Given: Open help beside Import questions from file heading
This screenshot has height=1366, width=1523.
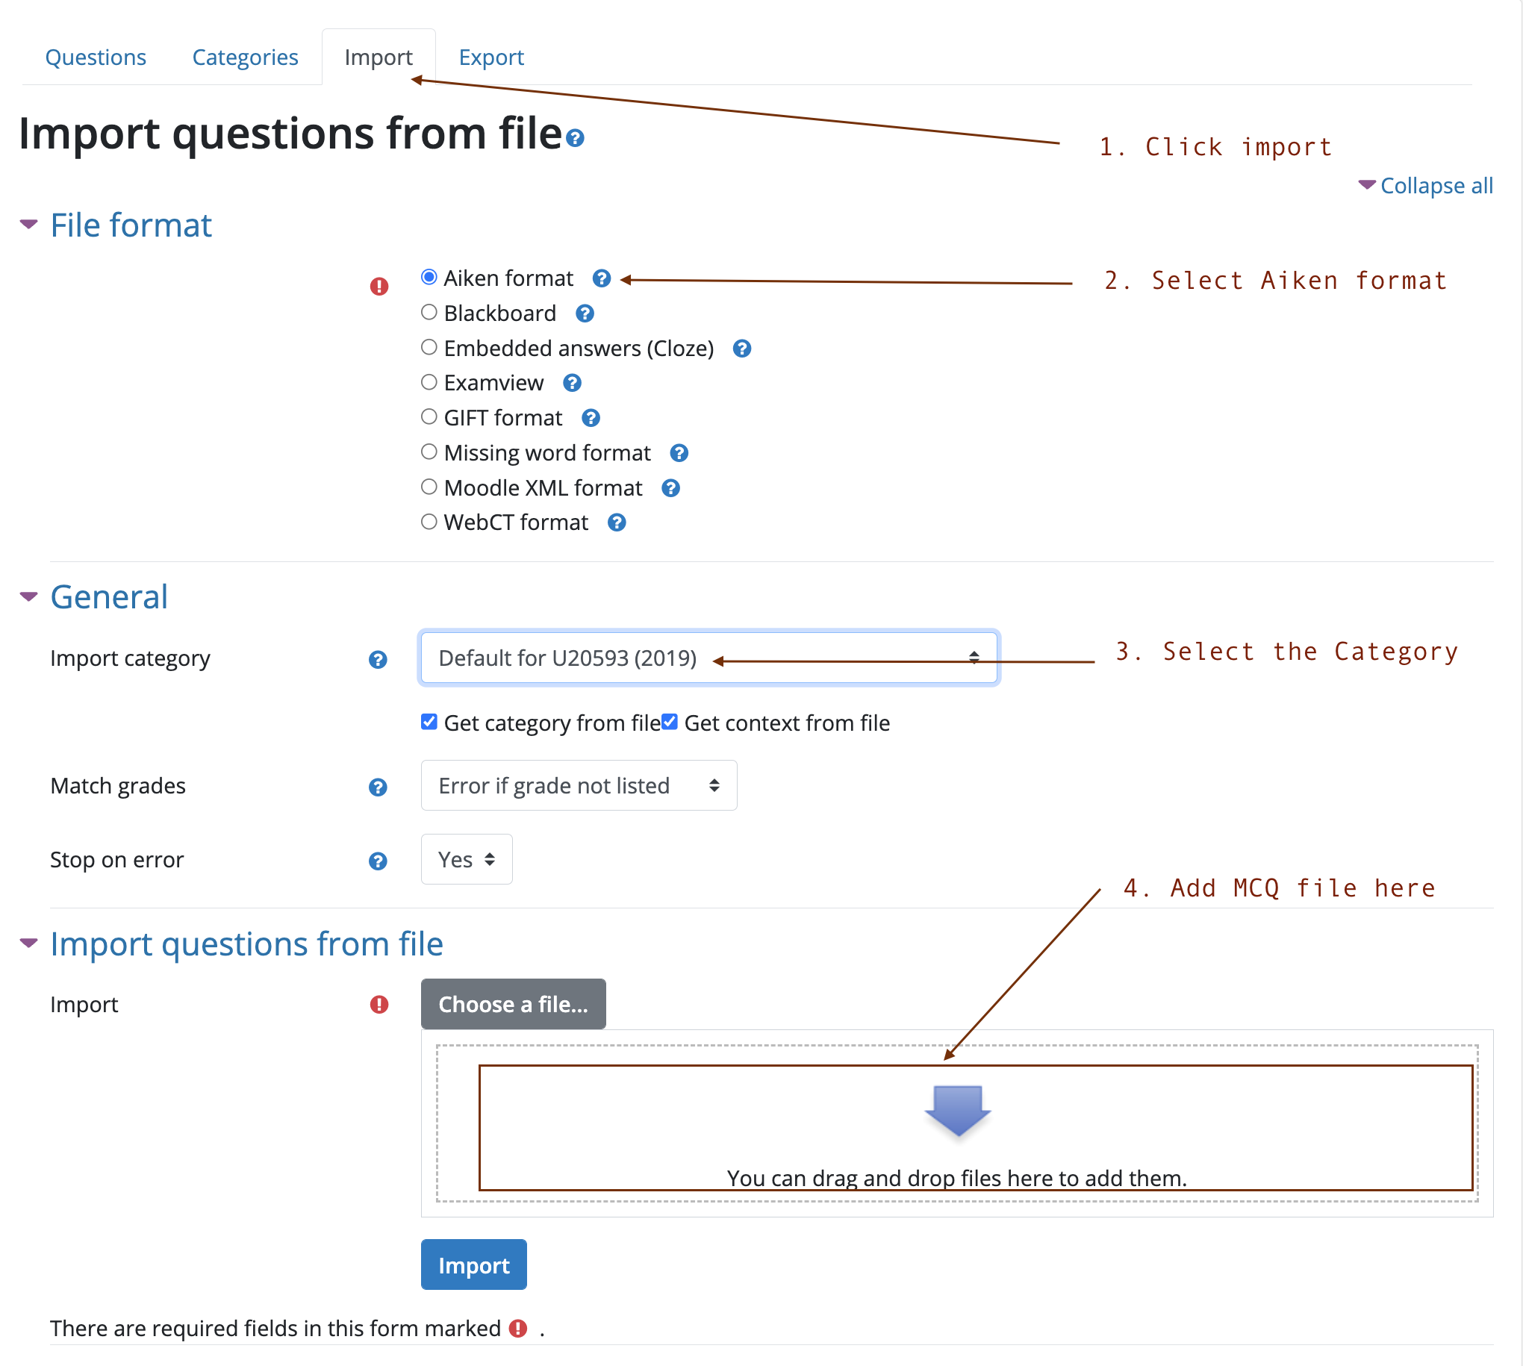Looking at the screenshot, I should [x=575, y=139].
